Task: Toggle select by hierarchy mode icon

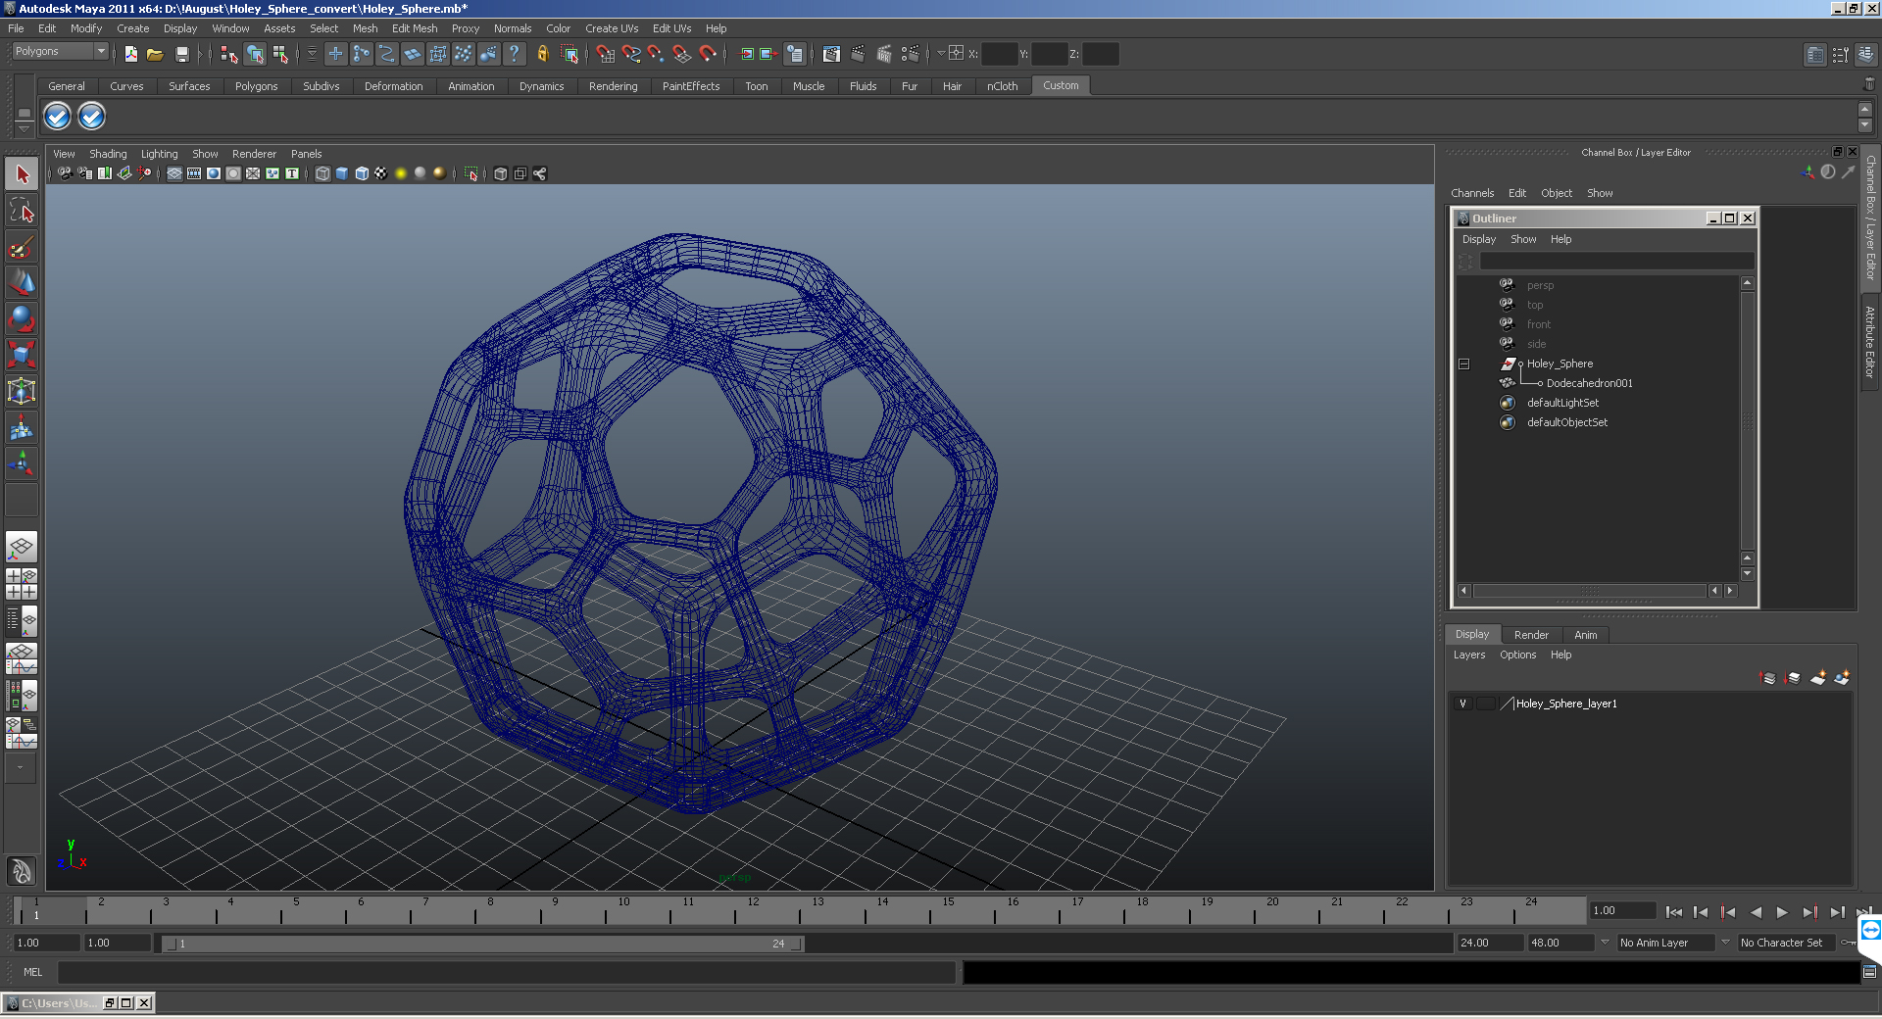Action: tap(228, 54)
